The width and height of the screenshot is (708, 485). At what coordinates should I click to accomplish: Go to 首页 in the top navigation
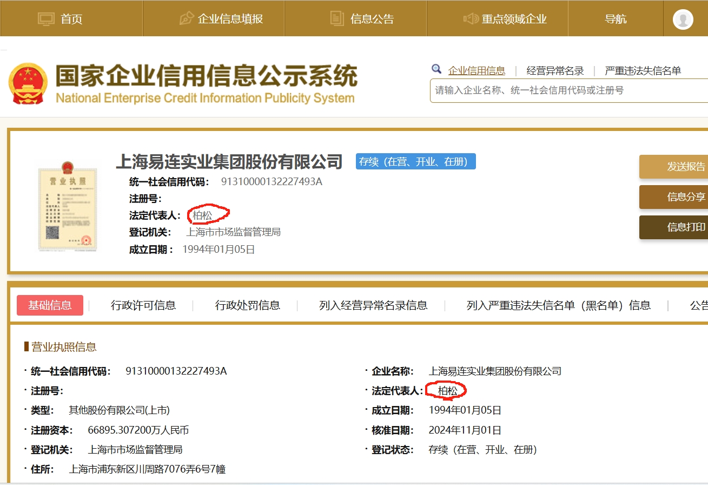(x=71, y=19)
